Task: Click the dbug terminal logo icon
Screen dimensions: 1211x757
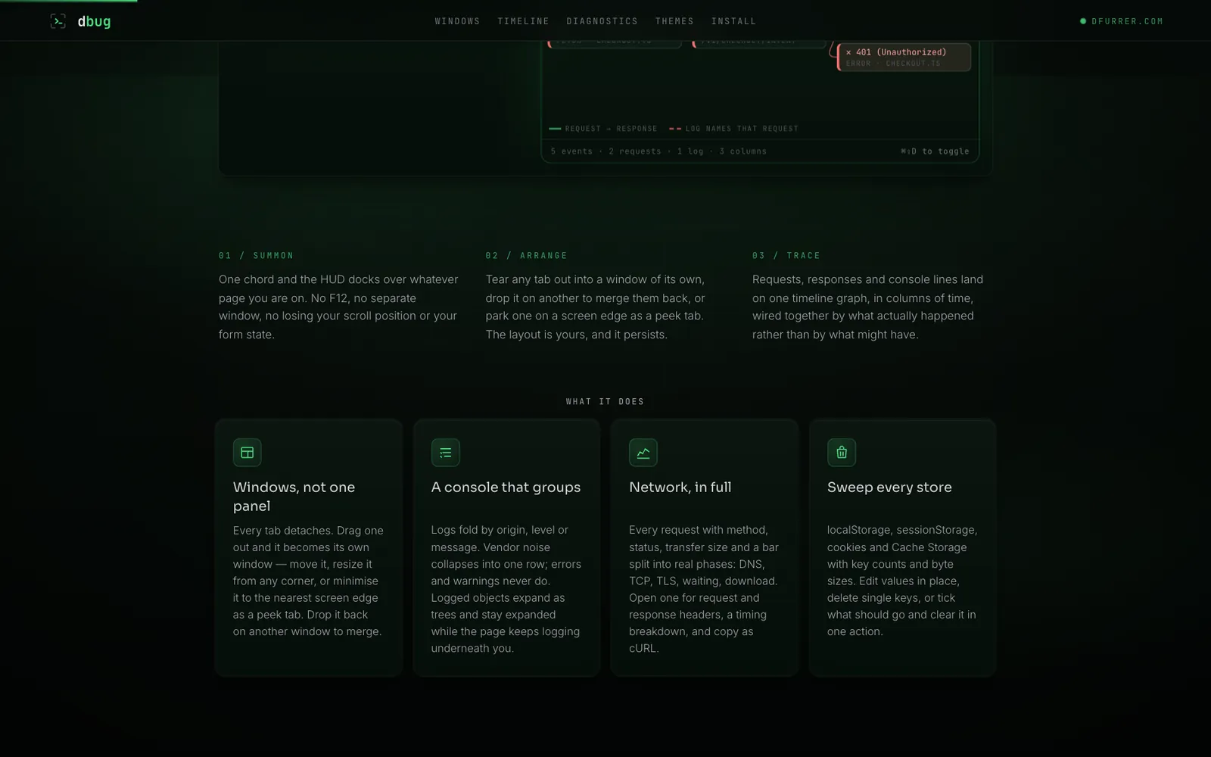Action: (58, 21)
